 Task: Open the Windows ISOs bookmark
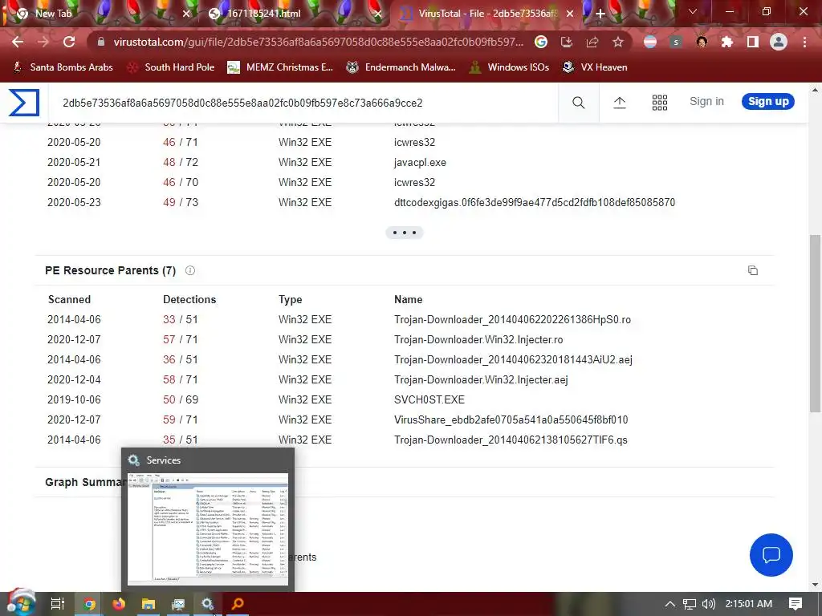click(x=510, y=67)
